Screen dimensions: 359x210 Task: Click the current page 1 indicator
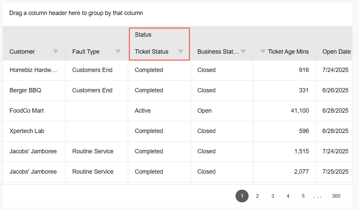click(242, 196)
